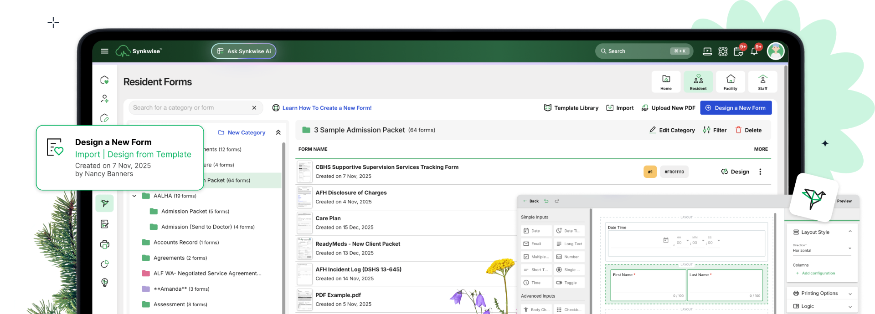Click Design for CBHS Supportive form
The image size is (875, 314).
tap(735, 172)
